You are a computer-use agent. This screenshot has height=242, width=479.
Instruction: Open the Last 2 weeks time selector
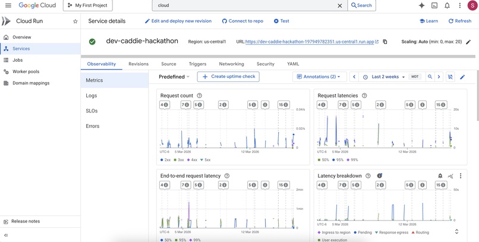[x=385, y=77]
